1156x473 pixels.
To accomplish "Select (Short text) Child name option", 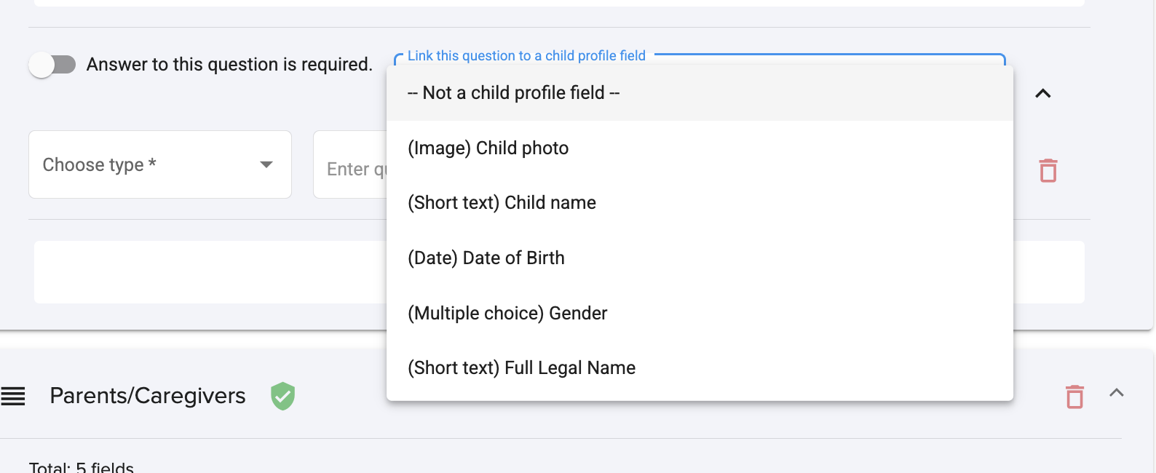I will coord(502,203).
